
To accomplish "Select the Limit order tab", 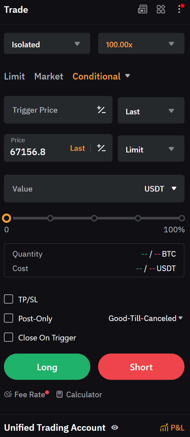I will (14, 76).
